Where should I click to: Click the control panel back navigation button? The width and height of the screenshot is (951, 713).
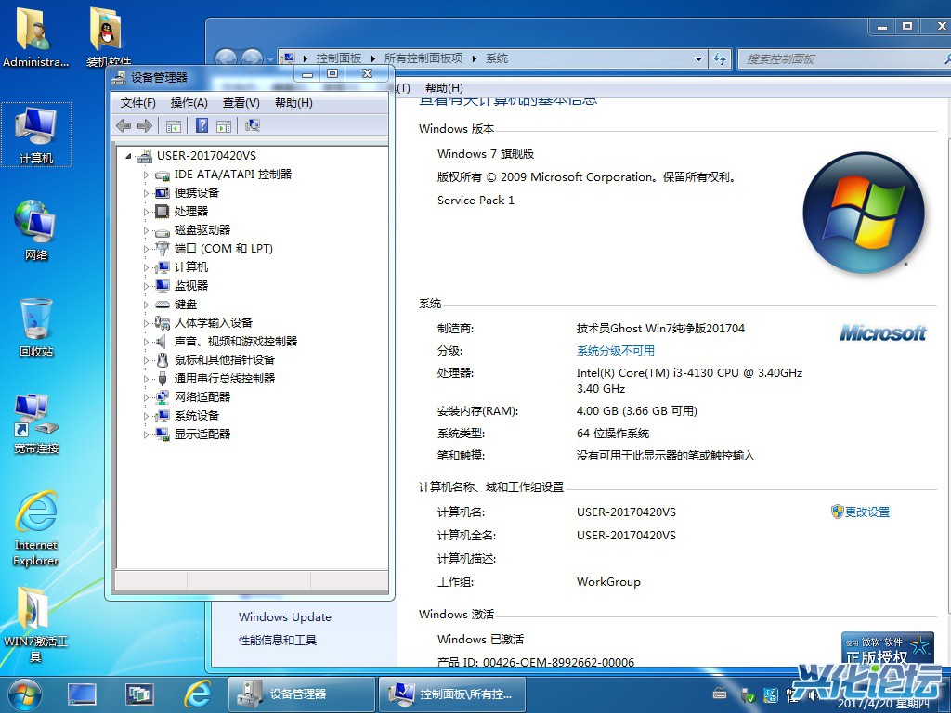pos(226,58)
